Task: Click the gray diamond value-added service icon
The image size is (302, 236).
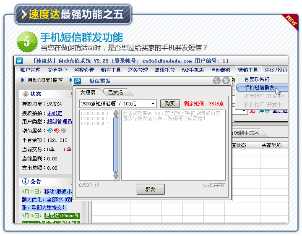Action: [64, 131]
